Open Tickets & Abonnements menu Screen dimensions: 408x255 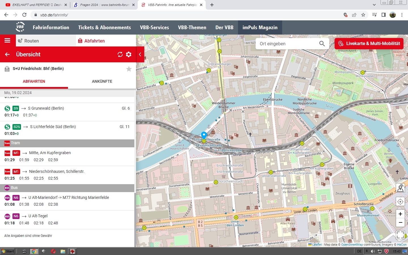(x=105, y=27)
